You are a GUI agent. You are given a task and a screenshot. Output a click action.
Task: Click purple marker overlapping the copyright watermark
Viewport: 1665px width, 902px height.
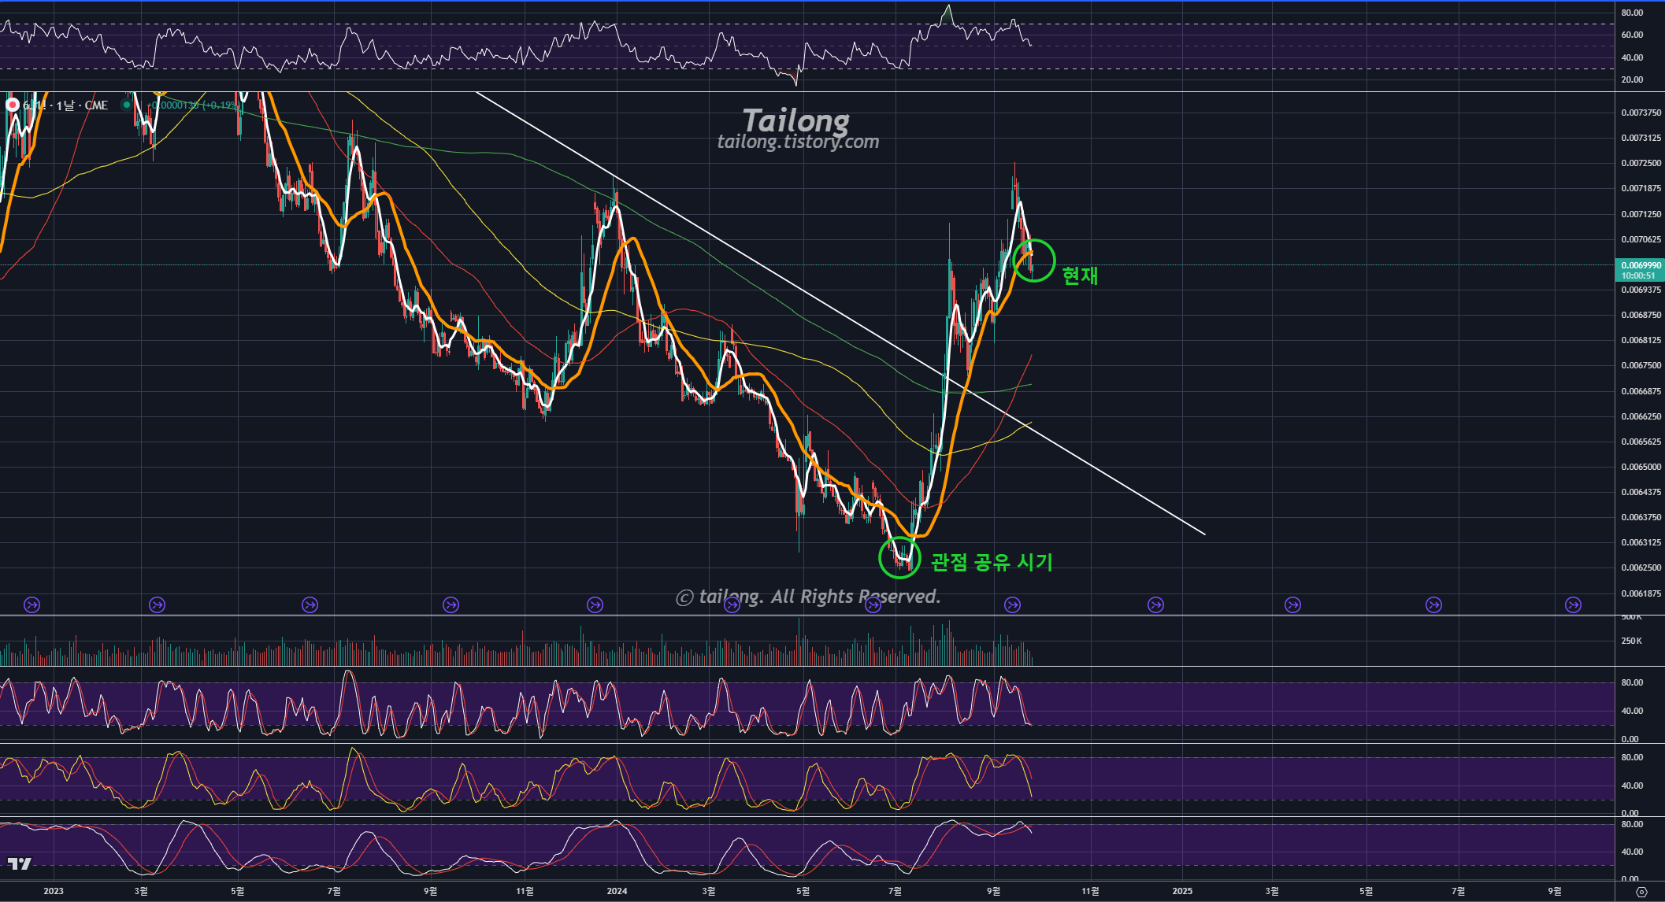pos(732,604)
